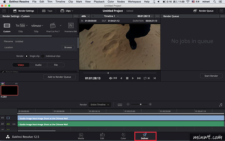
Task: Toggle the clip thumbnail view icon
Action: (x=120, y=105)
